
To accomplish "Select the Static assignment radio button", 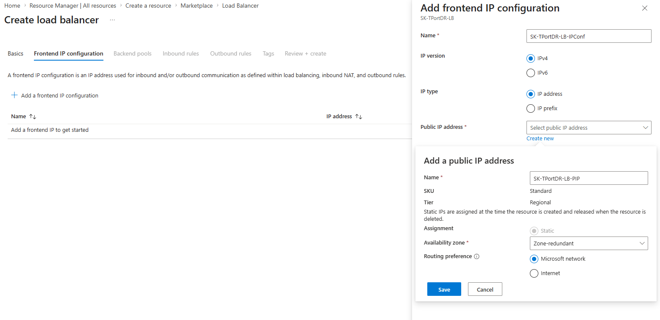I will coord(534,231).
